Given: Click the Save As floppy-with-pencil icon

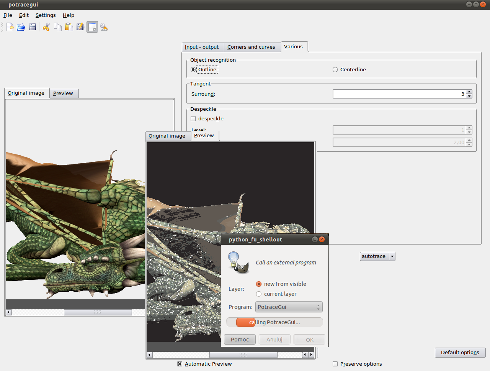Looking at the screenshot, I should 80,27.
